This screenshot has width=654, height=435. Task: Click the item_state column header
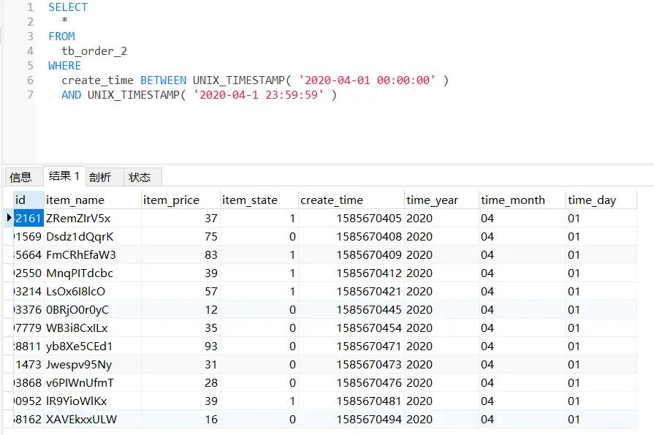pyautogui.click(x=259, y=200)
